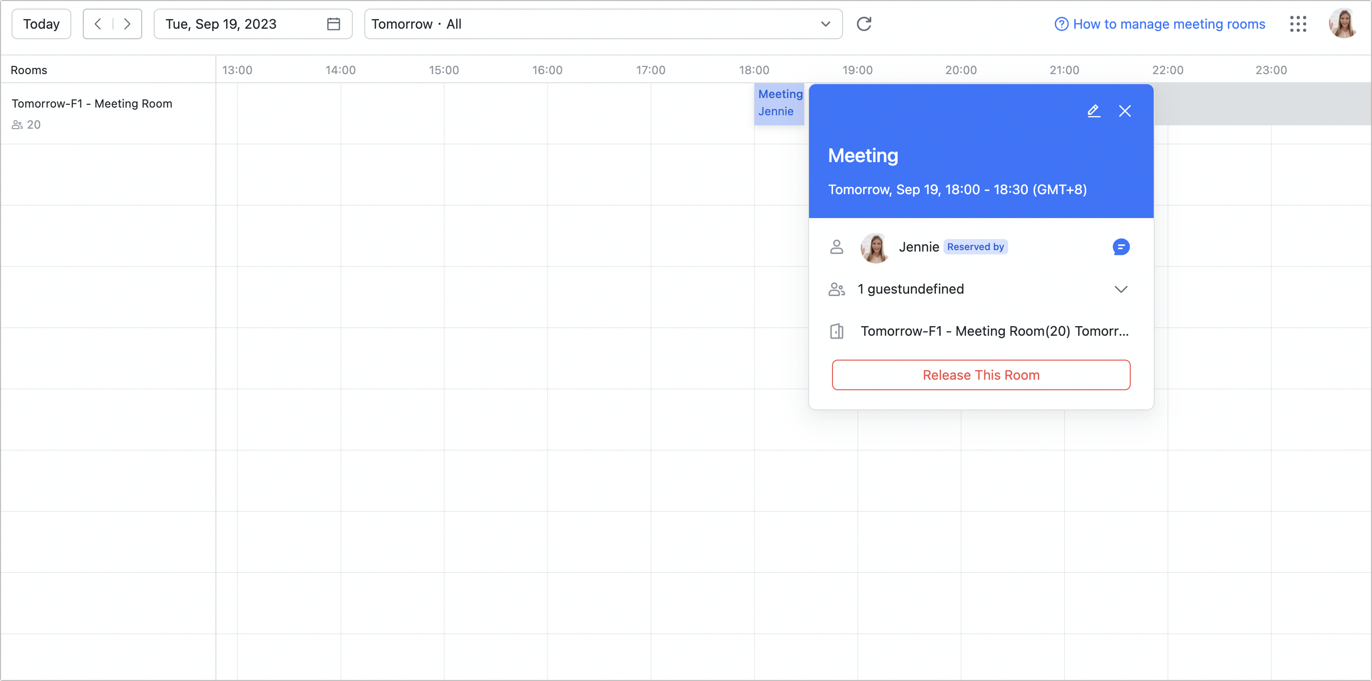Edit the Meeting reservation using the pencil icon
This screenshot has height=681, width=1372.
[x=1093, y=110]
